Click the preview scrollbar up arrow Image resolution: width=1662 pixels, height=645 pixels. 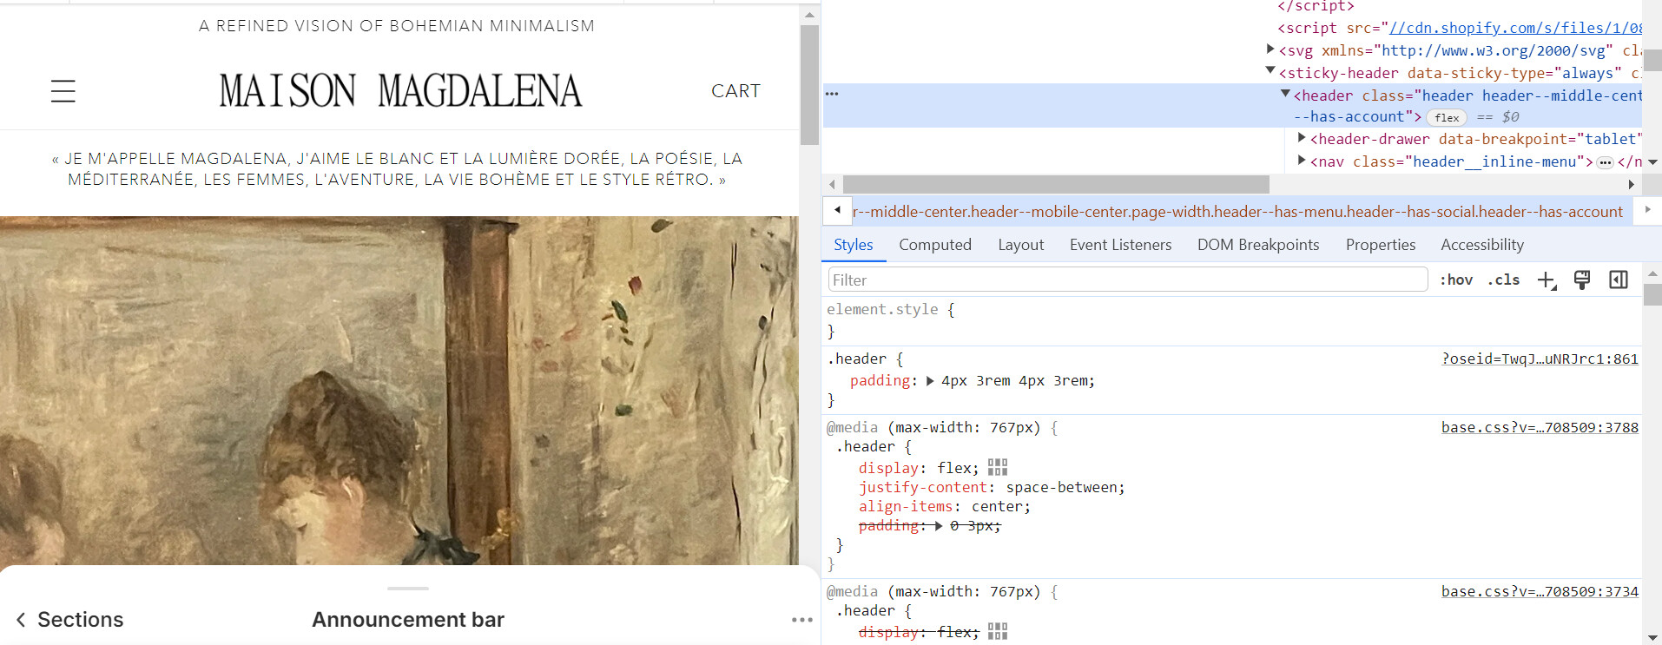[809, 15]
